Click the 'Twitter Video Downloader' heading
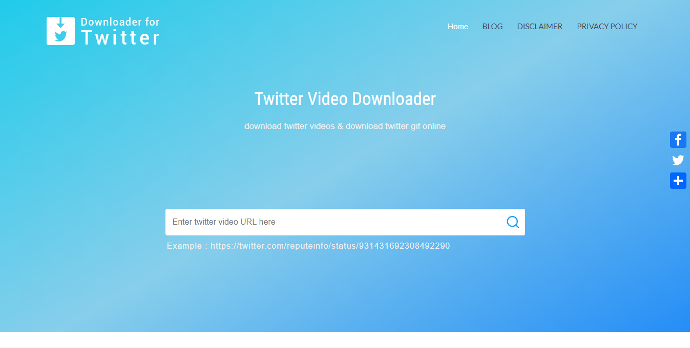 coord(345,99)
